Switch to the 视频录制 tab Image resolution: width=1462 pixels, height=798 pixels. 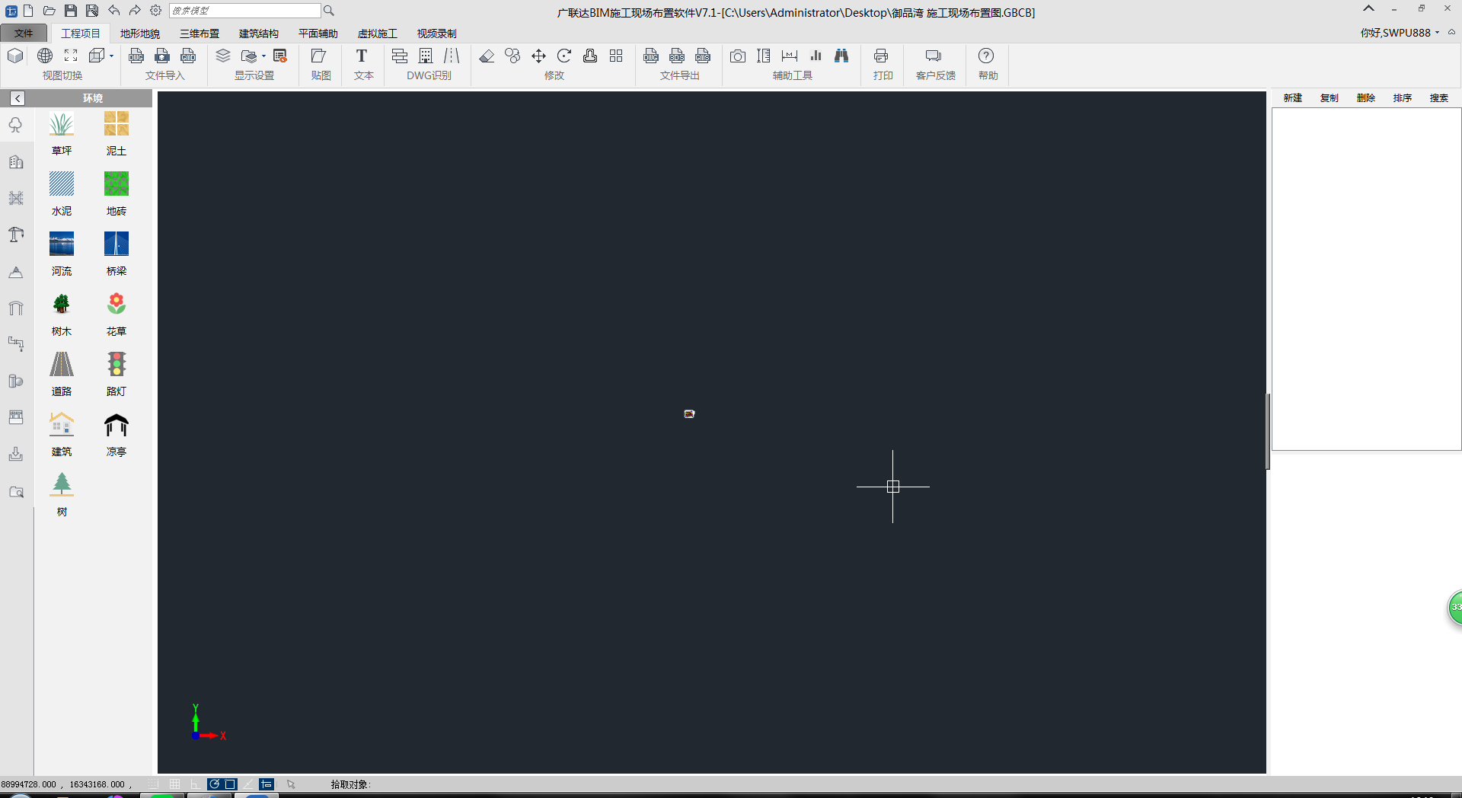click(x=437, y=34)
